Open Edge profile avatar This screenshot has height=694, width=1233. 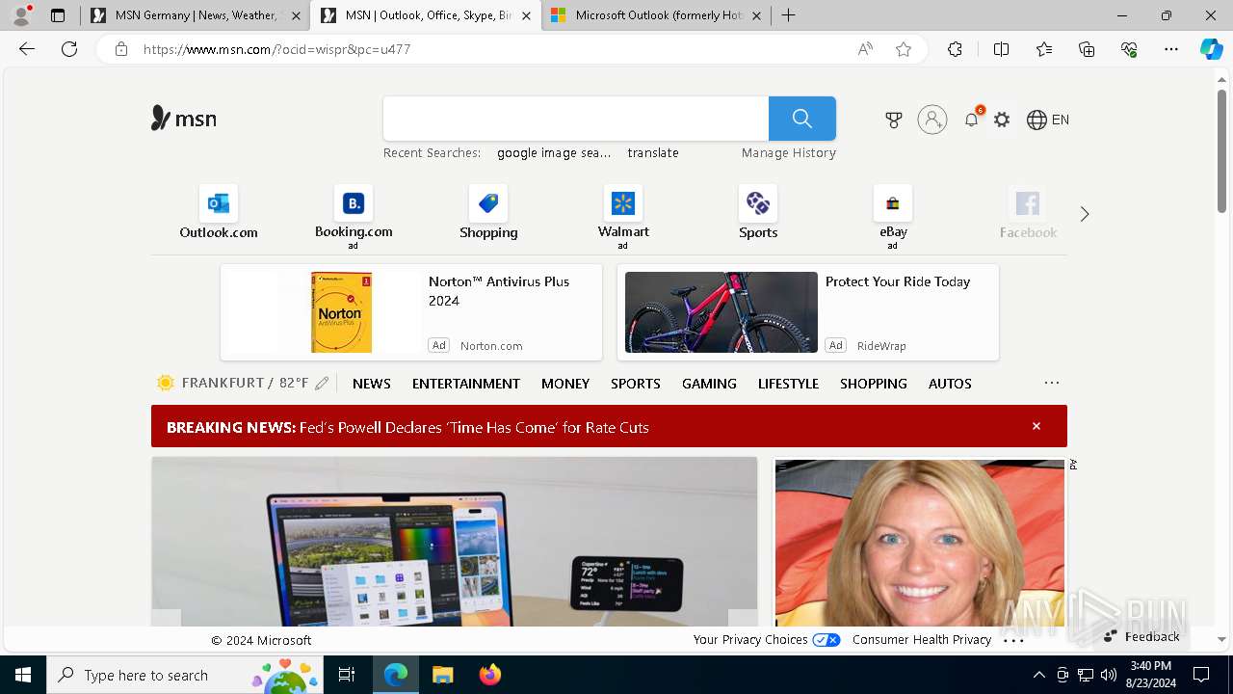pyautogui.click(x=21, y=15)
